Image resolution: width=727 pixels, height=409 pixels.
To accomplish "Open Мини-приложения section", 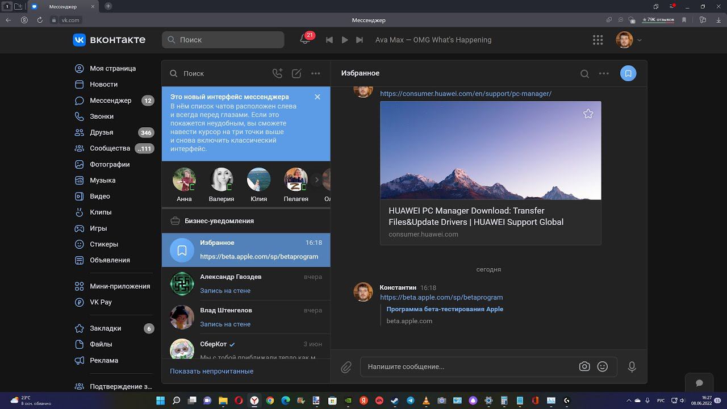I will click(x=120, y=286).
